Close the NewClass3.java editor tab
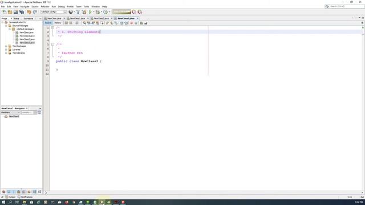Image resolution: width=365 pixels, height=205 pixels. pos(137,18)
